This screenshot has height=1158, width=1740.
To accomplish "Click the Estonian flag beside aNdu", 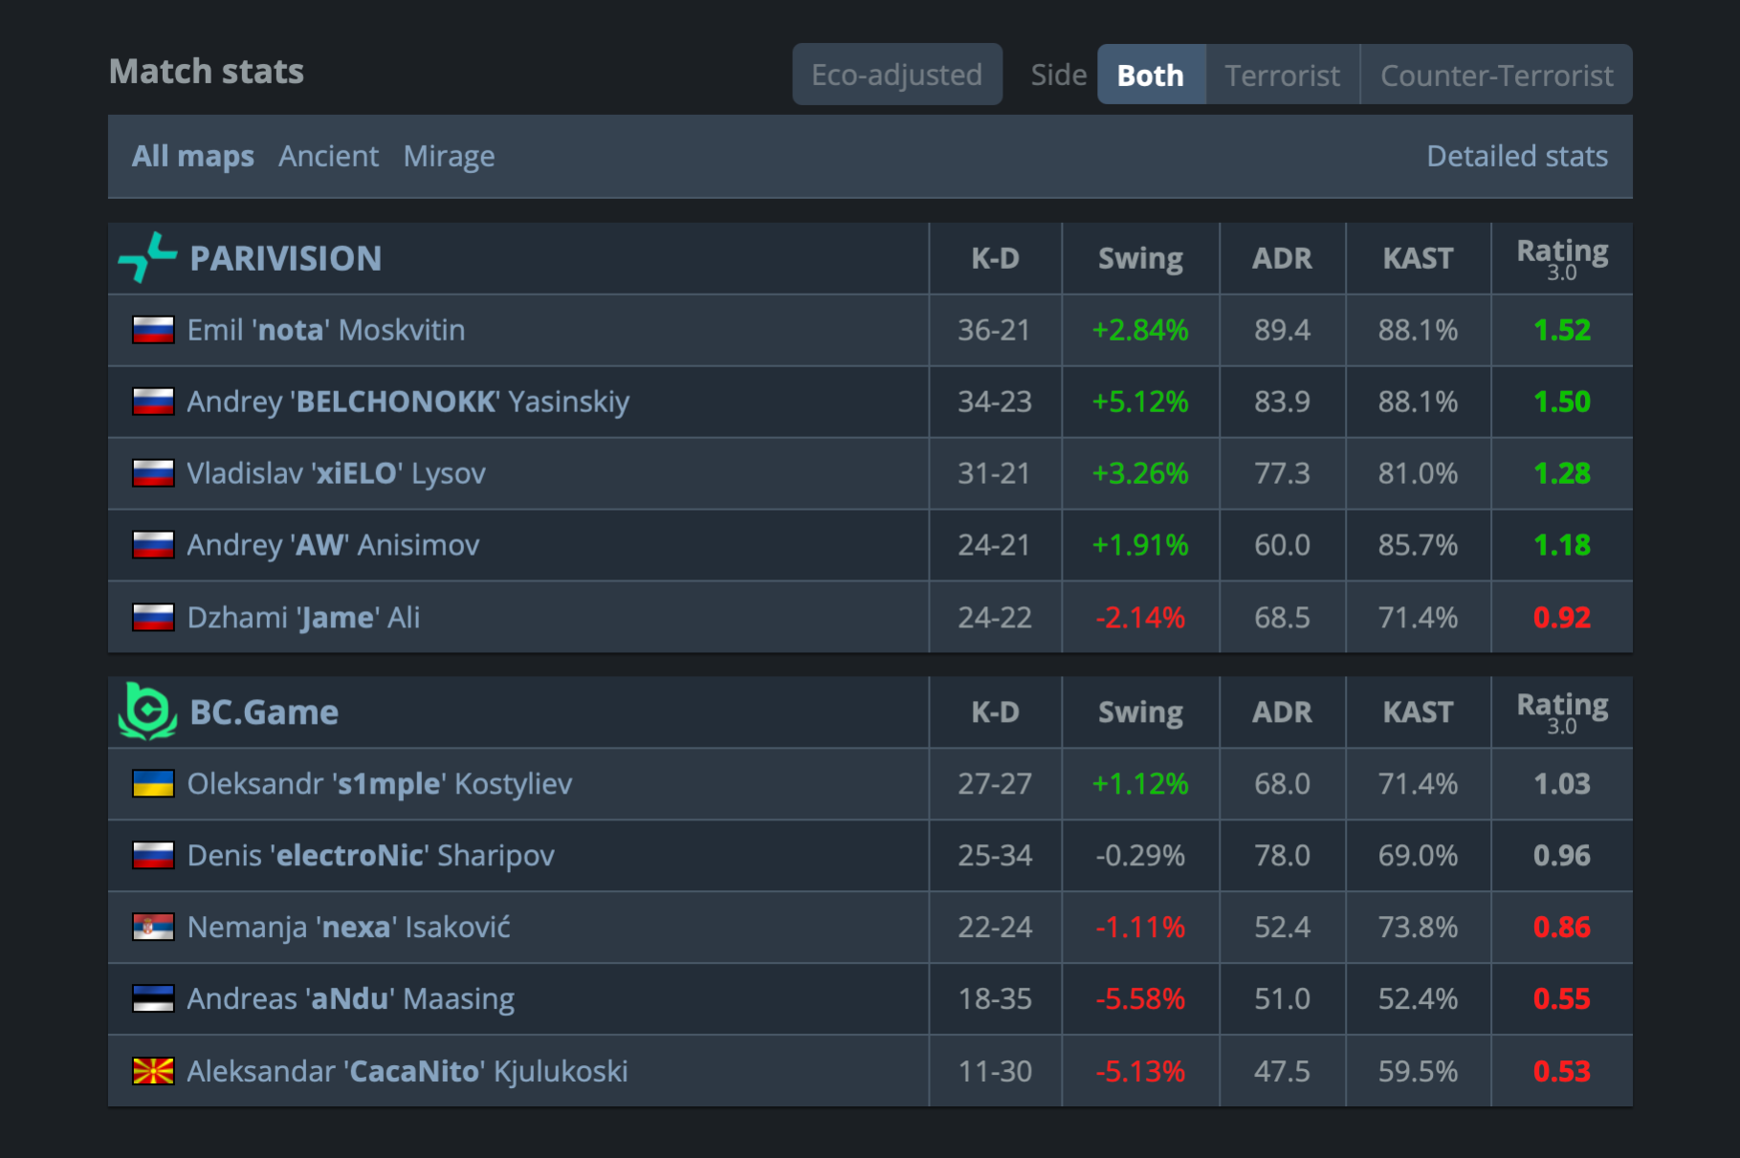I will point(153,998).
